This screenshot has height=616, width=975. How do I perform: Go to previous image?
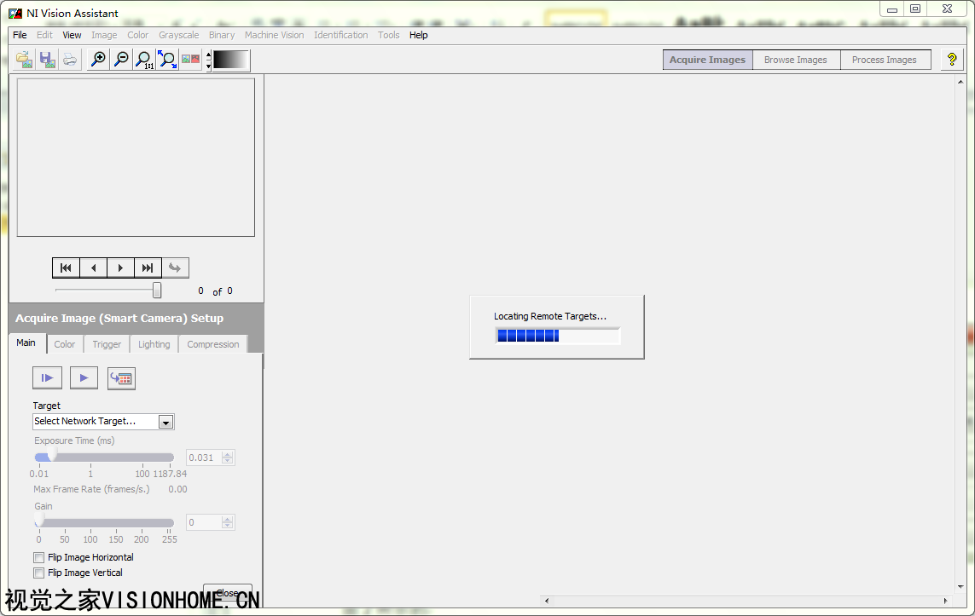(x=93, y=268)
